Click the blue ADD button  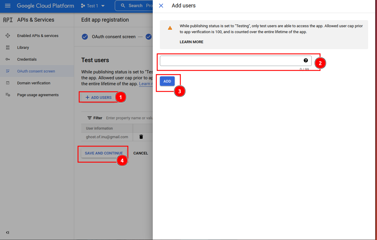coord(167,81)
